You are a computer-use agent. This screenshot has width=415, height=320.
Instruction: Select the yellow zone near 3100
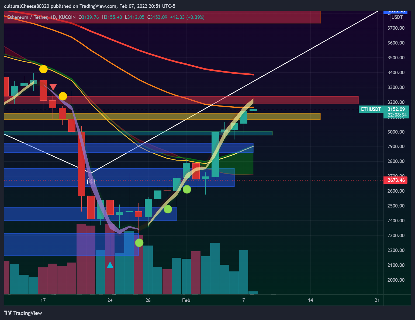[x=162, y=116]
